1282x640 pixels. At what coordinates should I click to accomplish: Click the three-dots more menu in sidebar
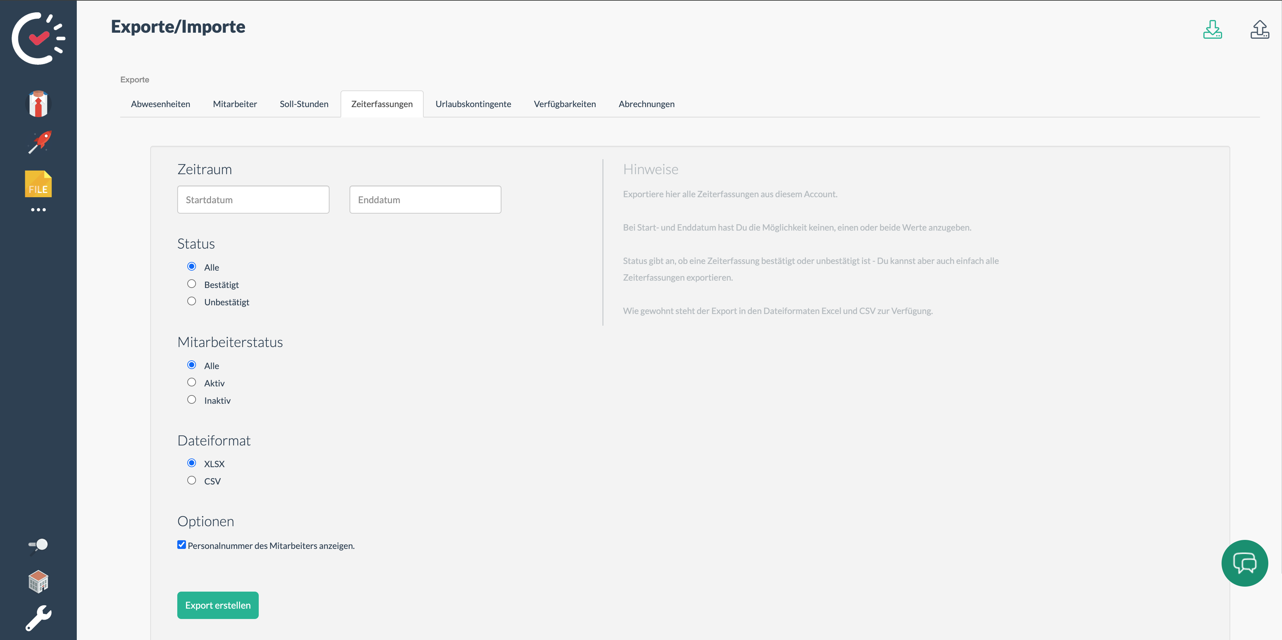(38, 210)
